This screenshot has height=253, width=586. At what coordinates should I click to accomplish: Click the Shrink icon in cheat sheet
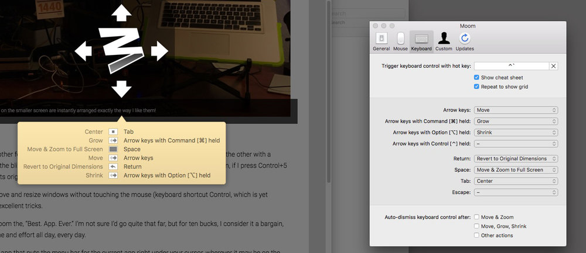pyautogui.click(x=113, y=175)
